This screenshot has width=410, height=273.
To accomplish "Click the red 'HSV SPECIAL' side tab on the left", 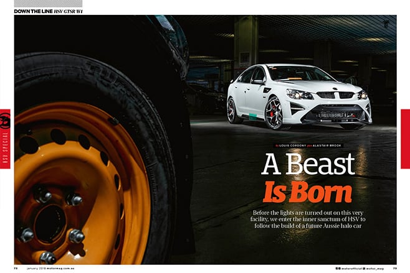I will (x=5, y=139).
